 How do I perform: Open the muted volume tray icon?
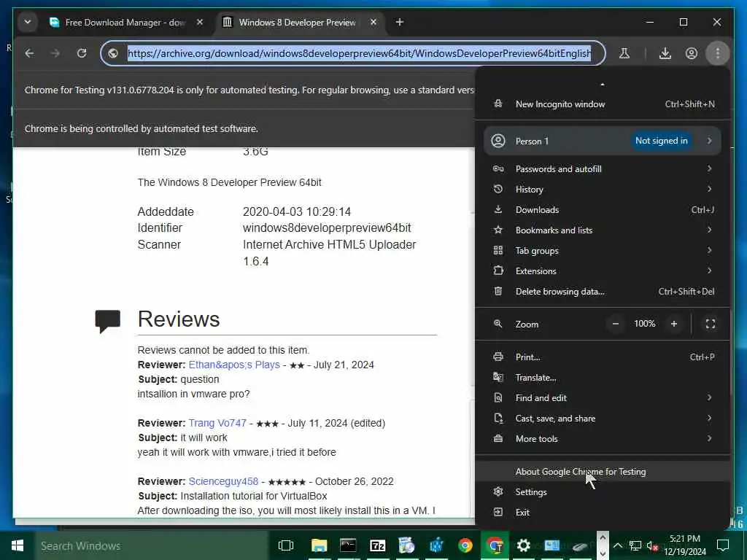tap(651, 545)
